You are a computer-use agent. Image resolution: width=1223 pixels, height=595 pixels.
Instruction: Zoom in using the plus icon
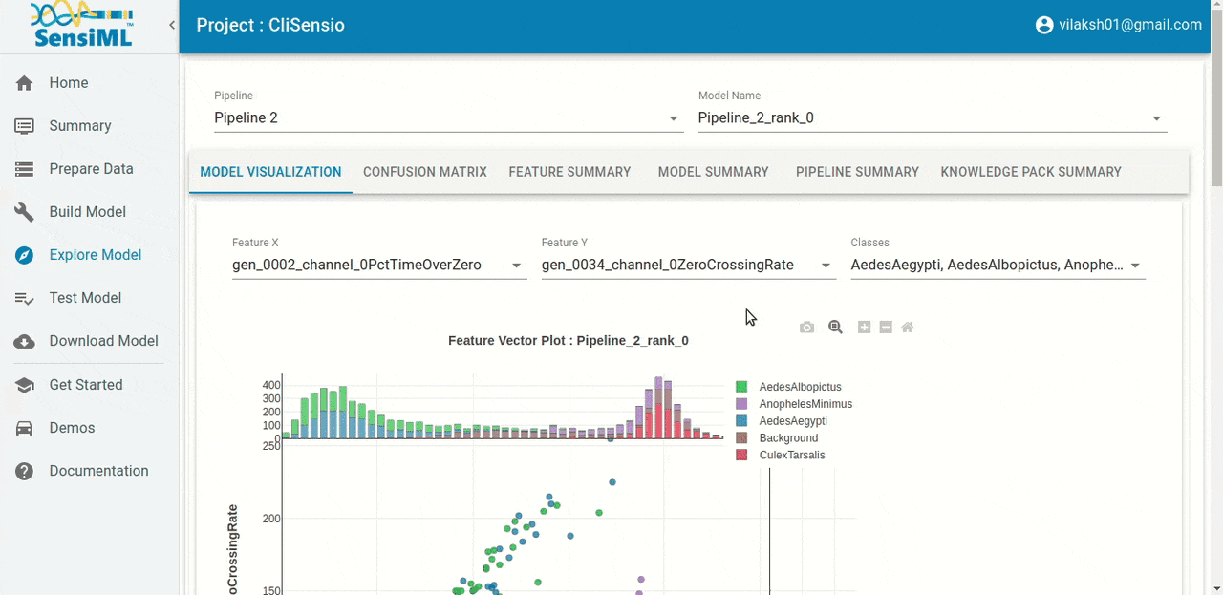tap(864, 328)
